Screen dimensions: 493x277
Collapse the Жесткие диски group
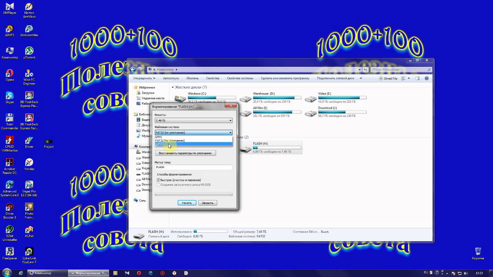[x=173, y=87]
